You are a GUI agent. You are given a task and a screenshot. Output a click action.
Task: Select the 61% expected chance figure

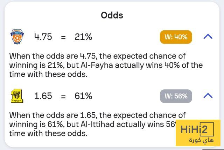tap(83, 96)
